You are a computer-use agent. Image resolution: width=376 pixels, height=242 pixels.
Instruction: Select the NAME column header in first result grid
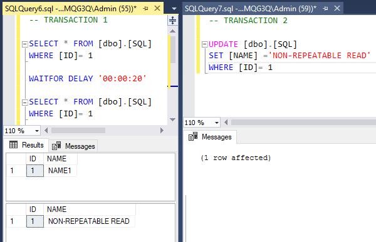[x=60, y=159]
